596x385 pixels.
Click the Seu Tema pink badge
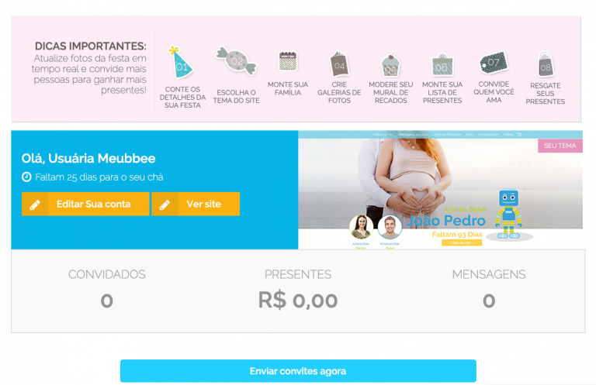560,146
